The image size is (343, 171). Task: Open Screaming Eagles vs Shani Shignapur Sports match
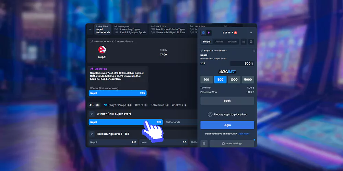pyautogui.click(x=130, y=29)
